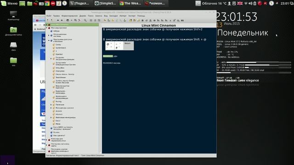The width and height of the screenshot is (294, 165).
Task: Toggle bulleted list formatting icon
Action: [x=91, y=20]
